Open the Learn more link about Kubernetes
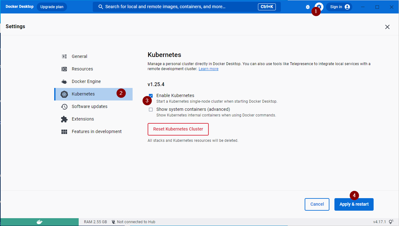This screenshot has width=399, height=226. click(208, 69)
